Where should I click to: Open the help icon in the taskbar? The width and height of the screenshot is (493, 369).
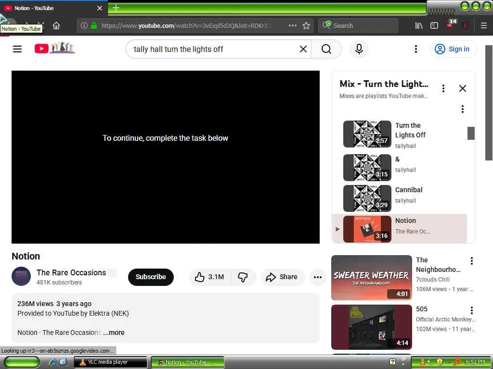[x=393, y=362]
